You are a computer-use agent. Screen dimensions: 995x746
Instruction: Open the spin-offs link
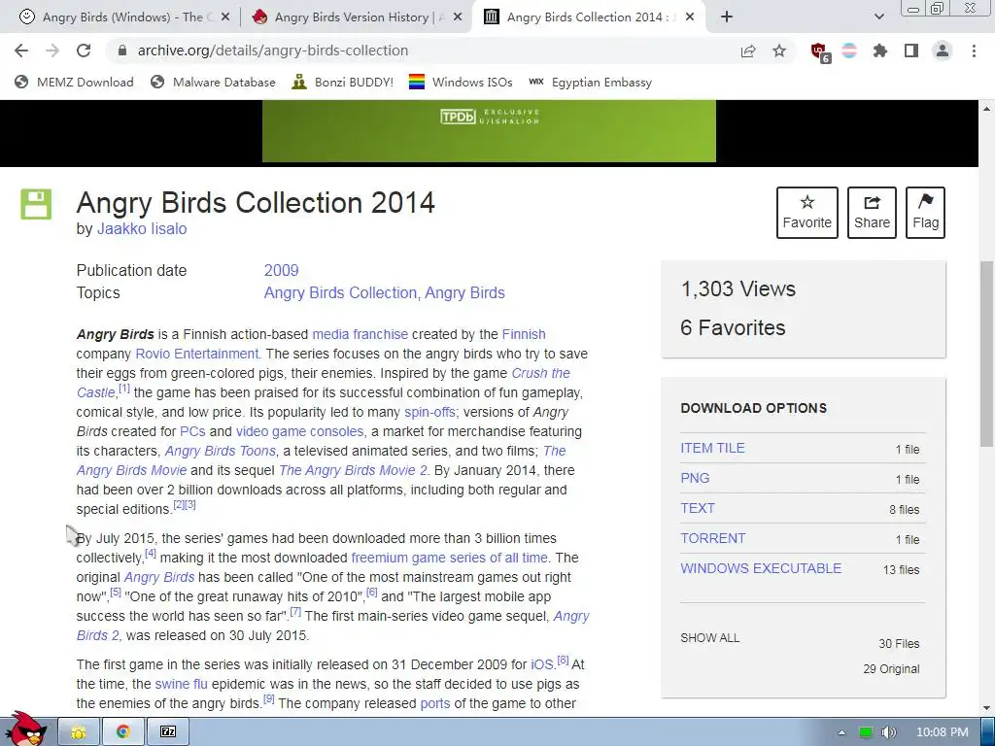tap(429, 412)
